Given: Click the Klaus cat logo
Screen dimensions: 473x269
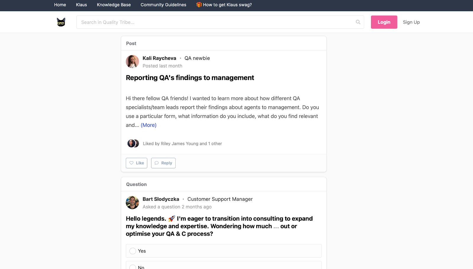Looking at the screenshot, I should click(x=61, y=22).
